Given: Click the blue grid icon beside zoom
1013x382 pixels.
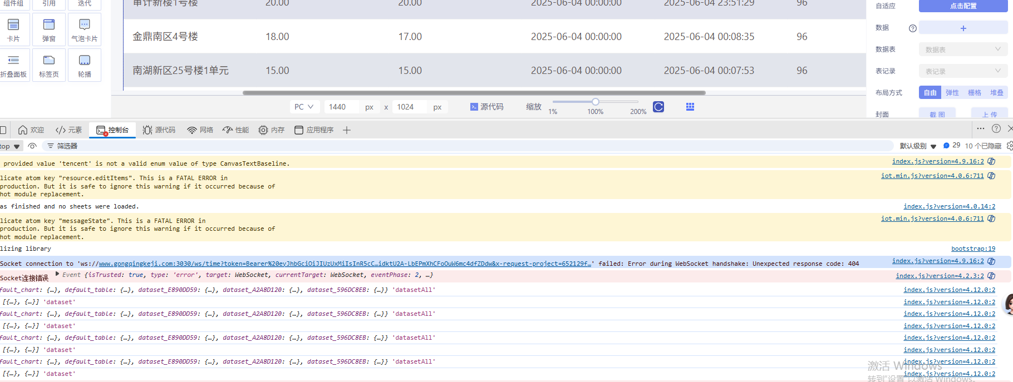Looking at the screenshot, I should (x=690, y=107).
